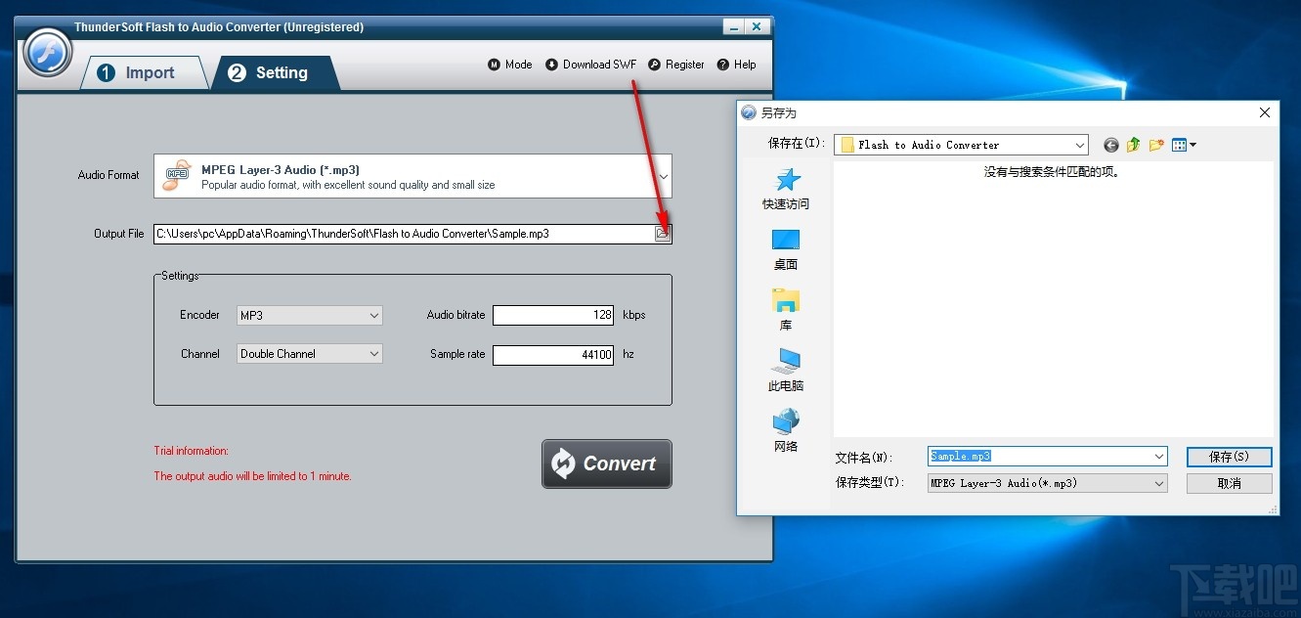This screenshot has width=1301, height=618.
Task: Click the browse icon in Output File field
Action: (663, 233)
